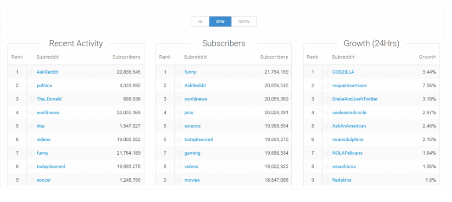Open DrakeAndJoshTwitter subreddit link
The width and height of the screenshot is (452, 202).
click(x=355, y=99)
